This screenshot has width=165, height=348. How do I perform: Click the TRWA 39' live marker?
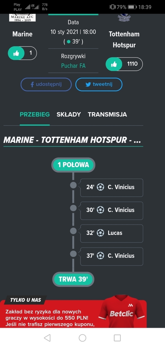73,279
